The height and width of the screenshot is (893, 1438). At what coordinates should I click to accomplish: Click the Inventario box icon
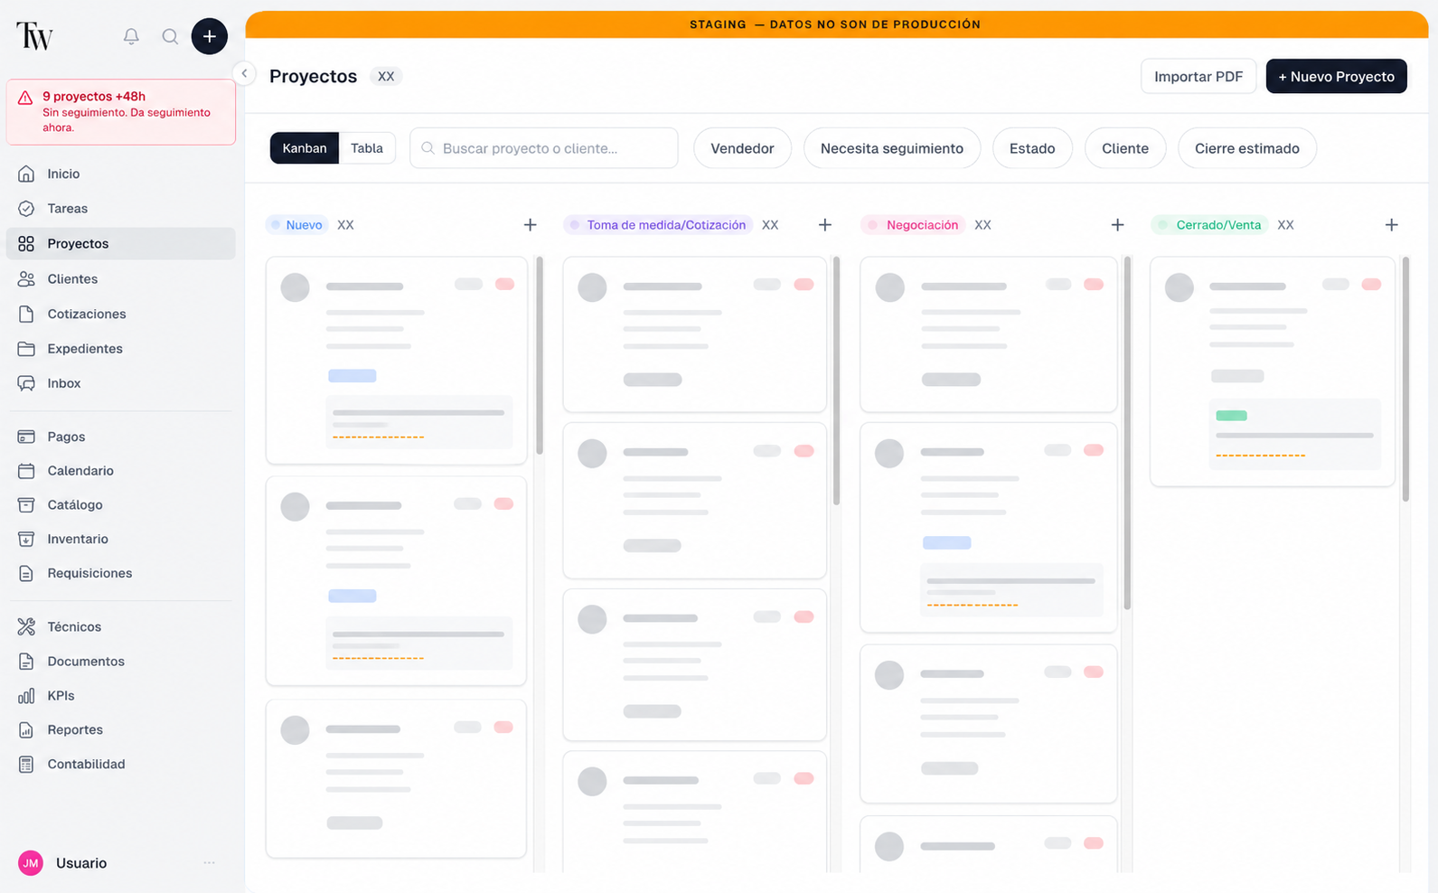click(x=26, y=539)
